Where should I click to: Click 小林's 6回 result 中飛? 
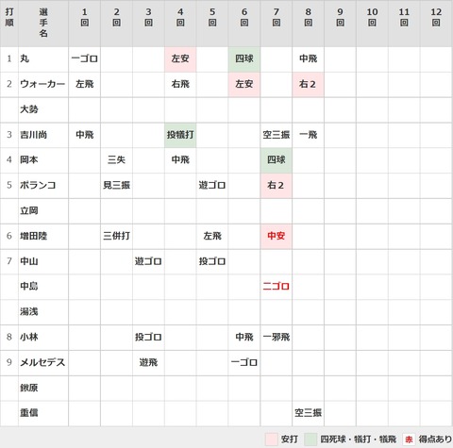244,337
